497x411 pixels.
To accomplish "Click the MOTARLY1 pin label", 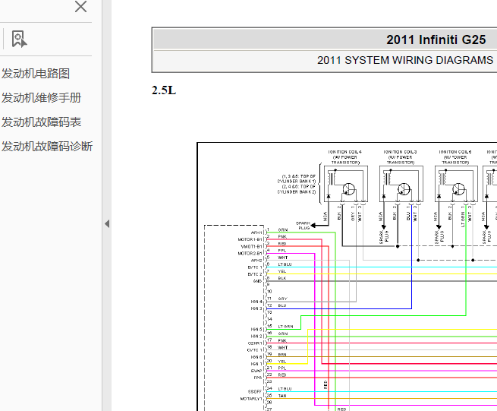I will pyautogui.click(x=251, y=399).
